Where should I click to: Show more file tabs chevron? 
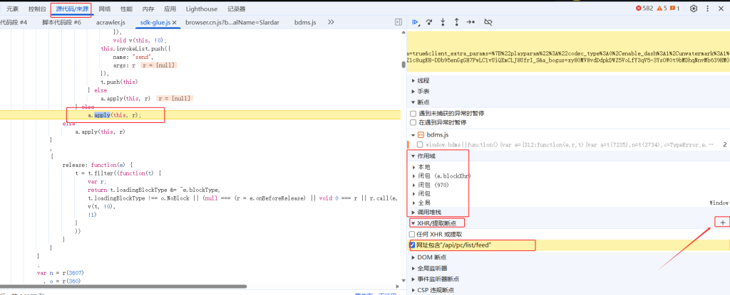point(331,23)
